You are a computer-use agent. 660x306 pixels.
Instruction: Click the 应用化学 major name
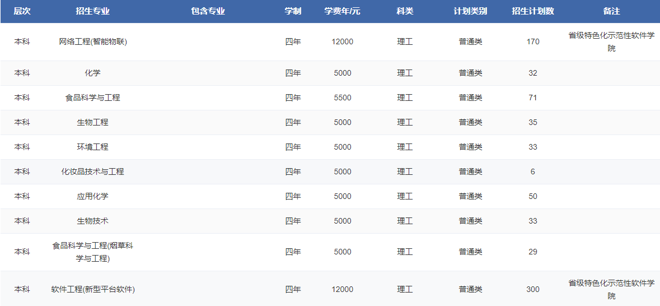tap(93, 196)
